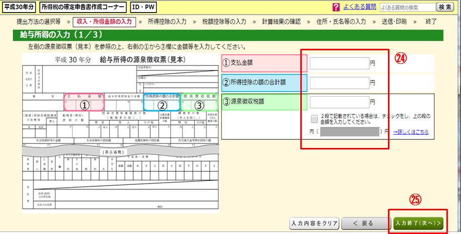
Task: Click the ①支払金額 pink label
Action: 264,63
